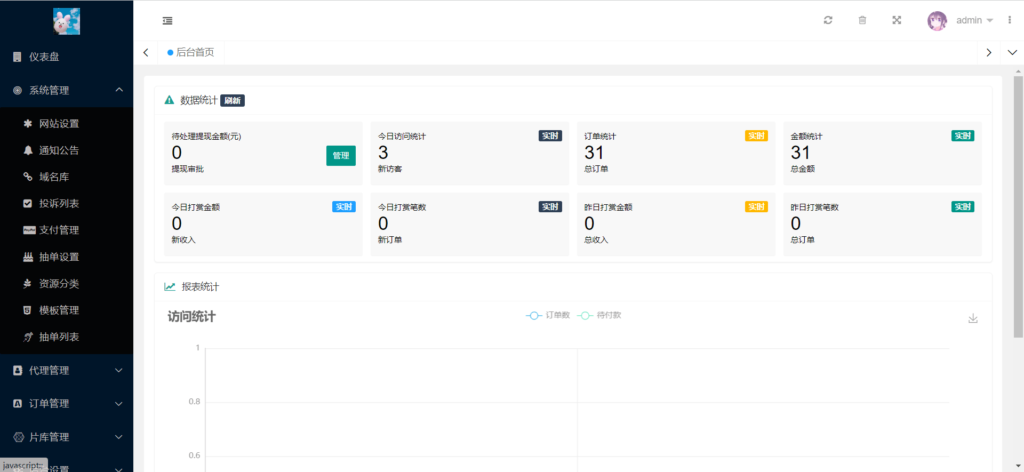1024x472 pixels.
Task: Click the green 管理 button
Action: (x=341, y=155)
